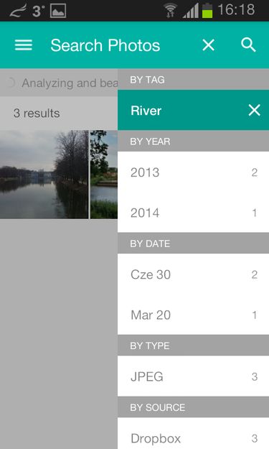Tap the 3 results label
The height and width of the screenshot is (449, 269).
click(x=37, y=113)
